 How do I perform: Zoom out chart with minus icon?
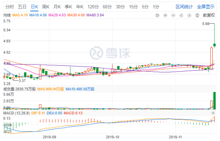click(173, 15)
